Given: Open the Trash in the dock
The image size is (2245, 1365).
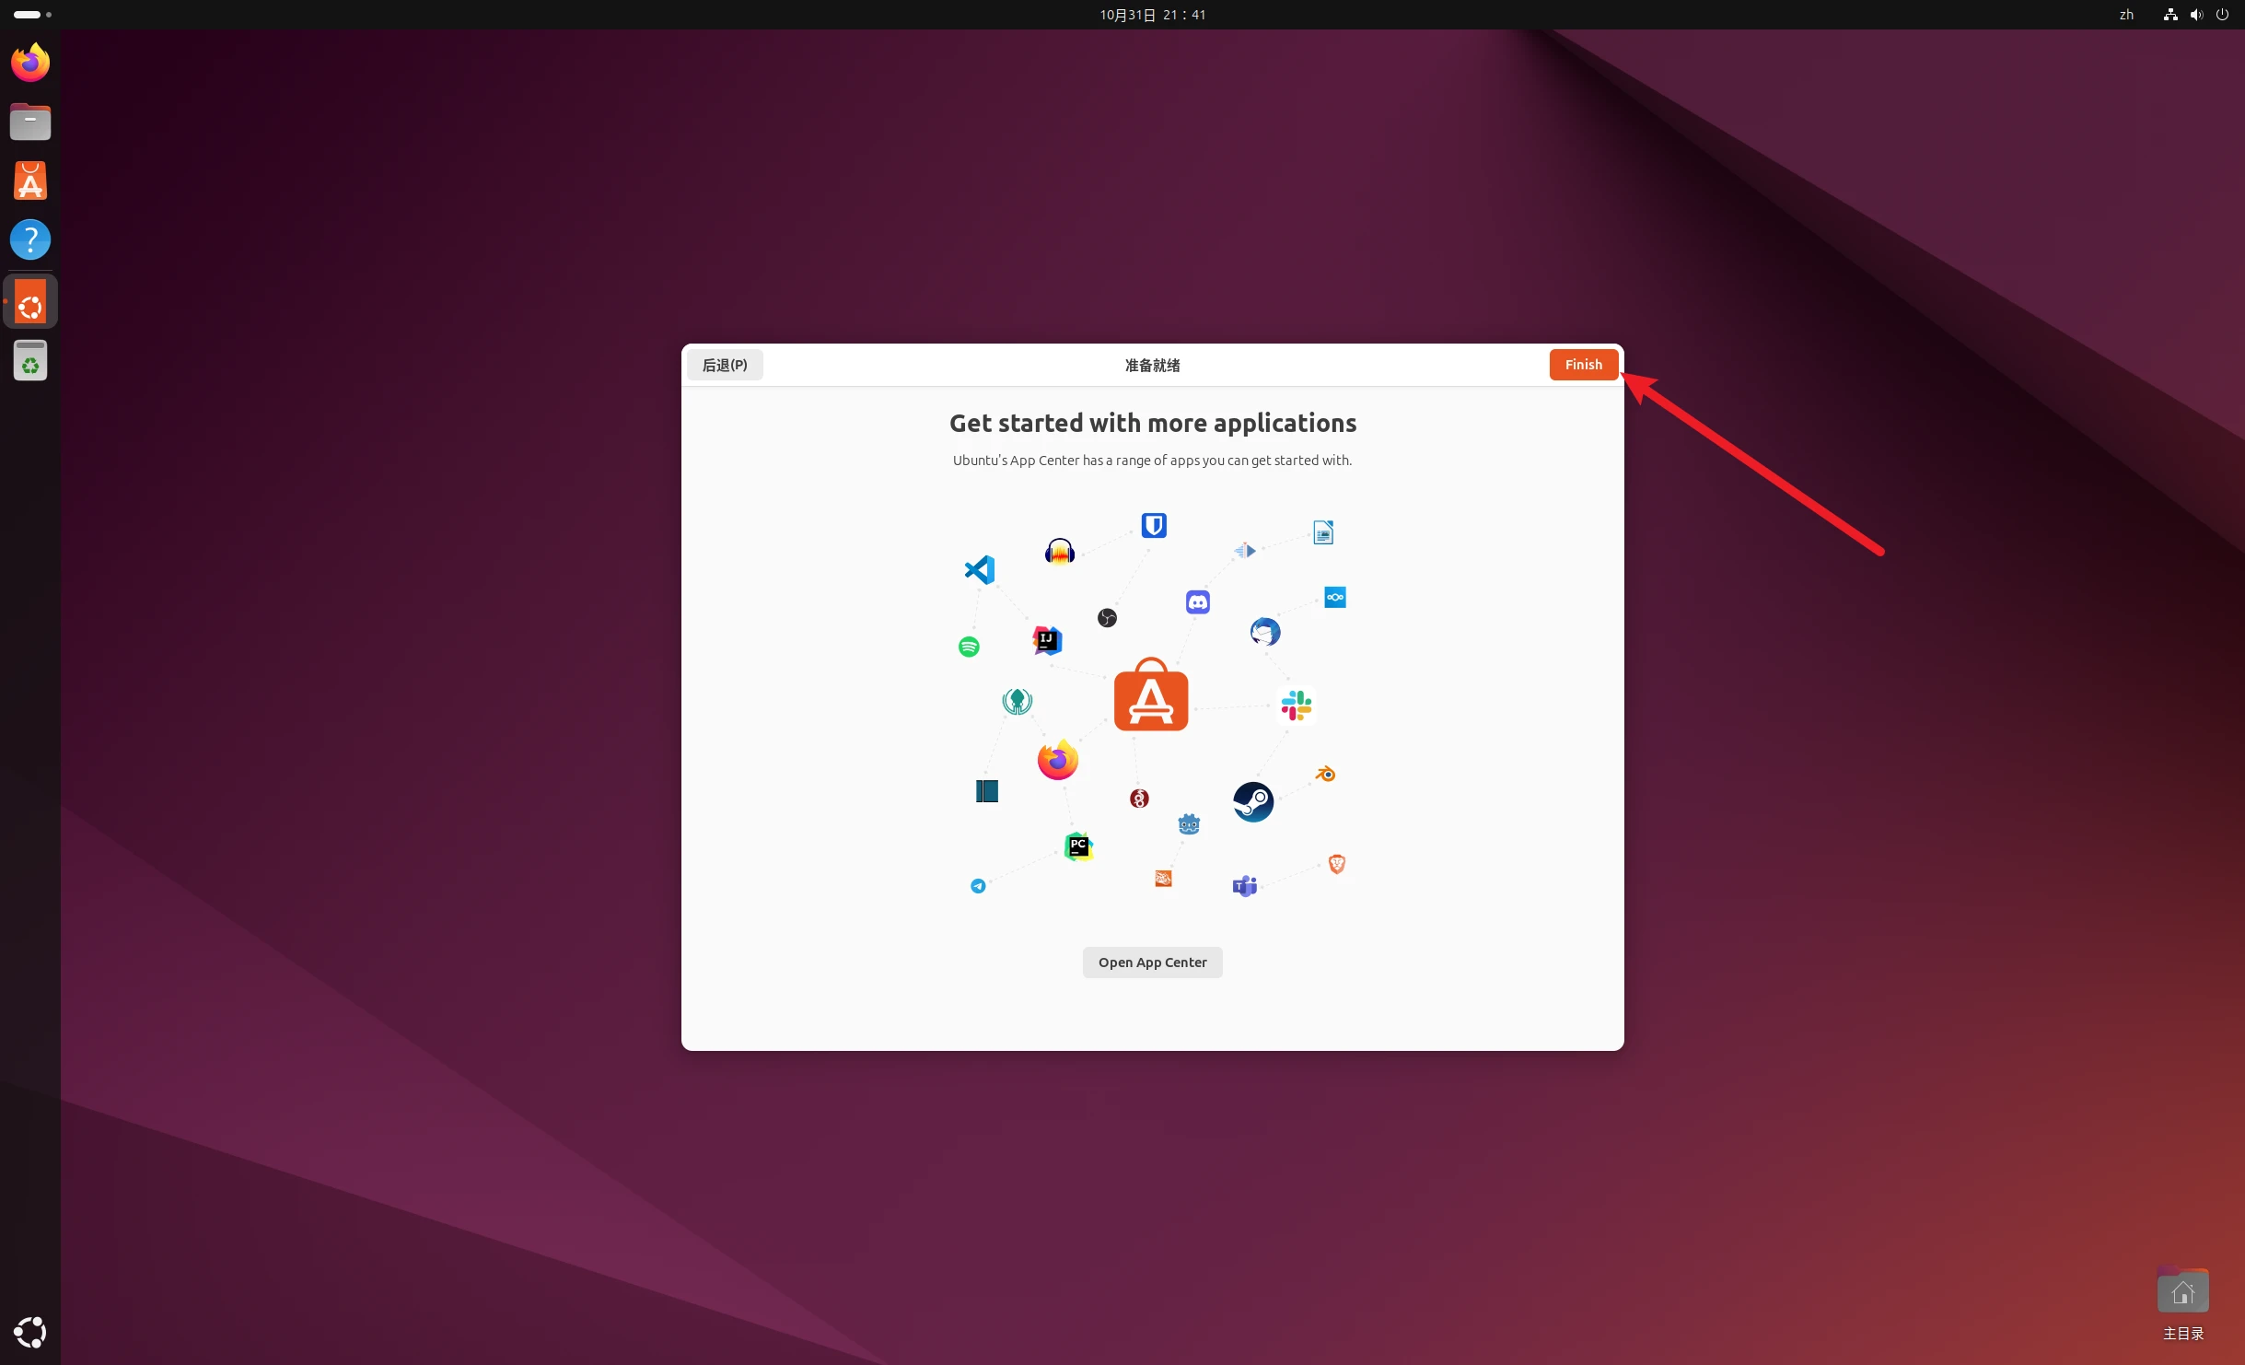Looking at the screenshot, I should (30, 360).
